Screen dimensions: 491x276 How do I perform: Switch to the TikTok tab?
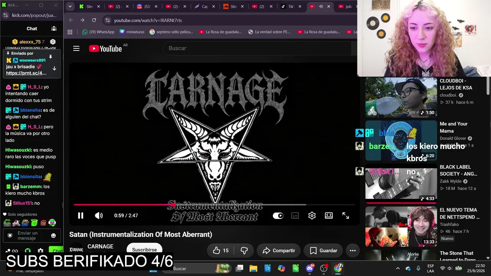pos(291,7)
